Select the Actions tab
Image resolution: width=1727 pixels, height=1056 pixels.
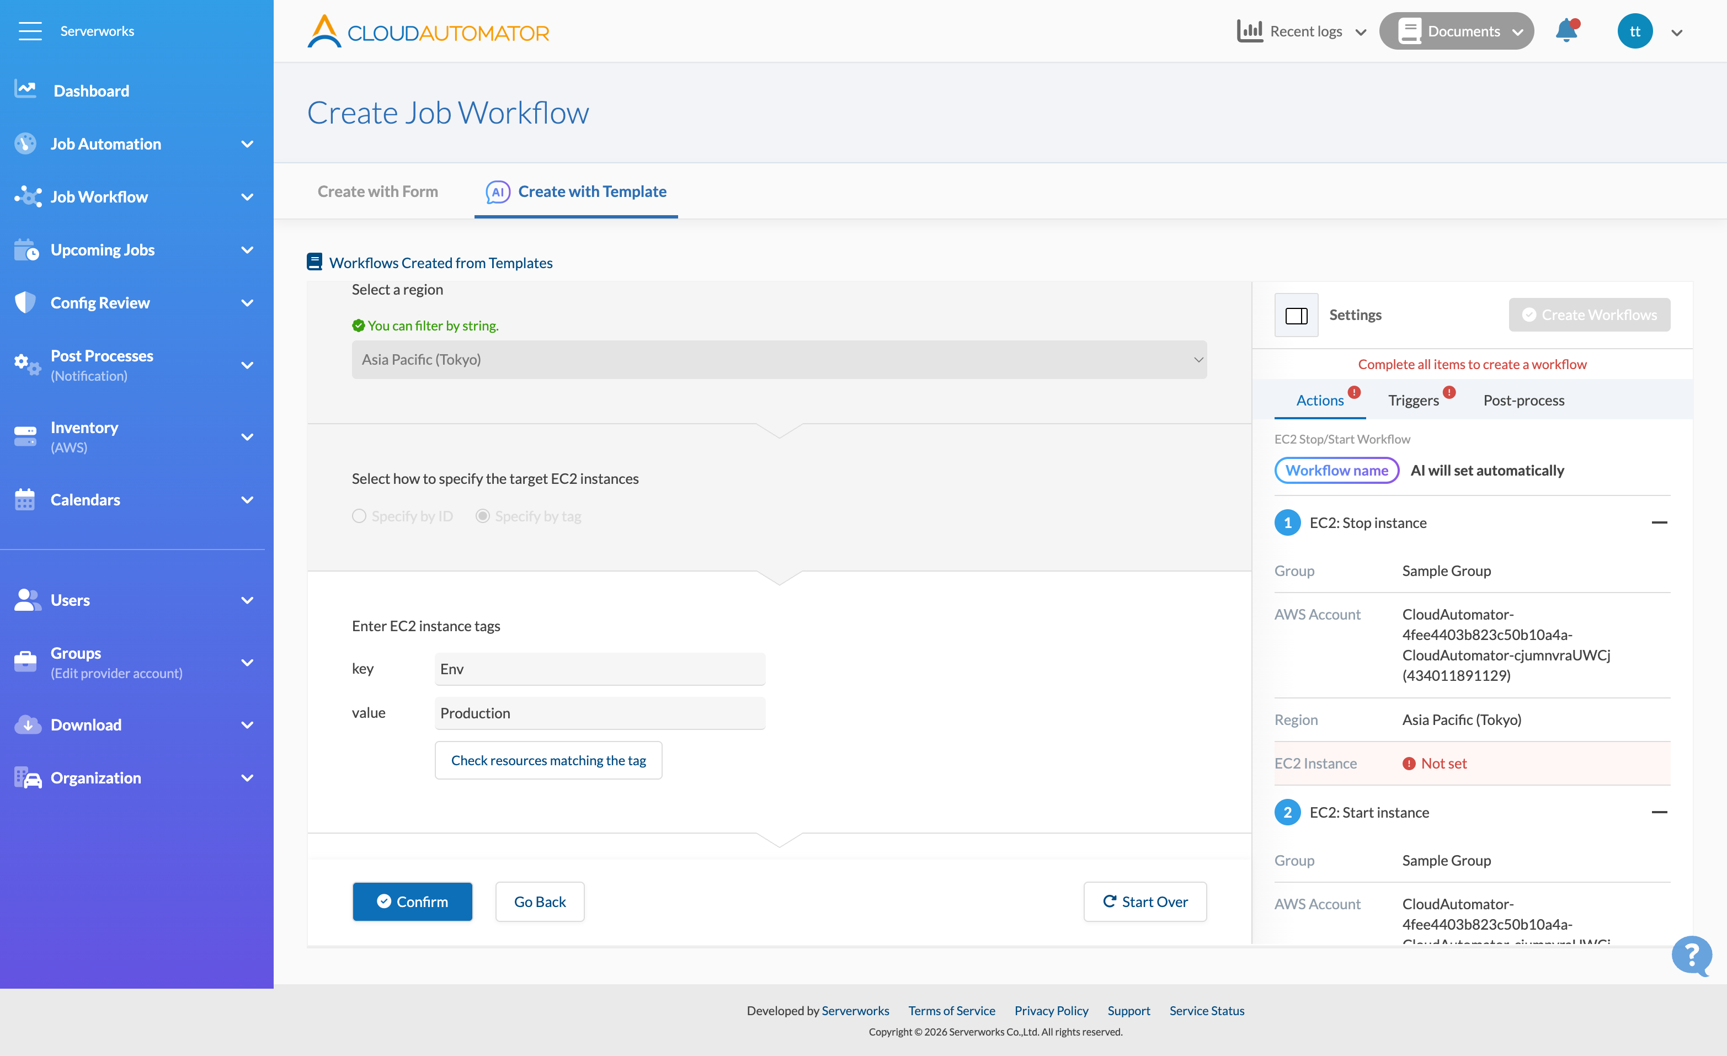click(x=1320, y=400)
